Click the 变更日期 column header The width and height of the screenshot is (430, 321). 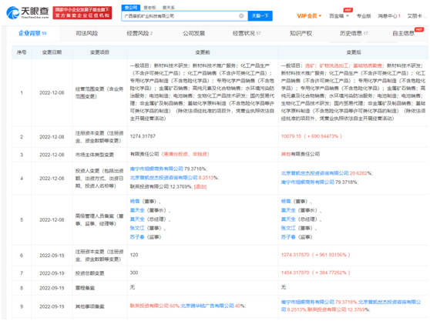tap(52, 52)
